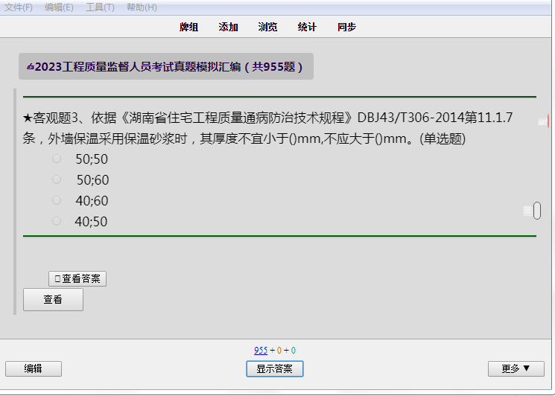Open the 帮助(H) menu

click(x=142, y=7)
